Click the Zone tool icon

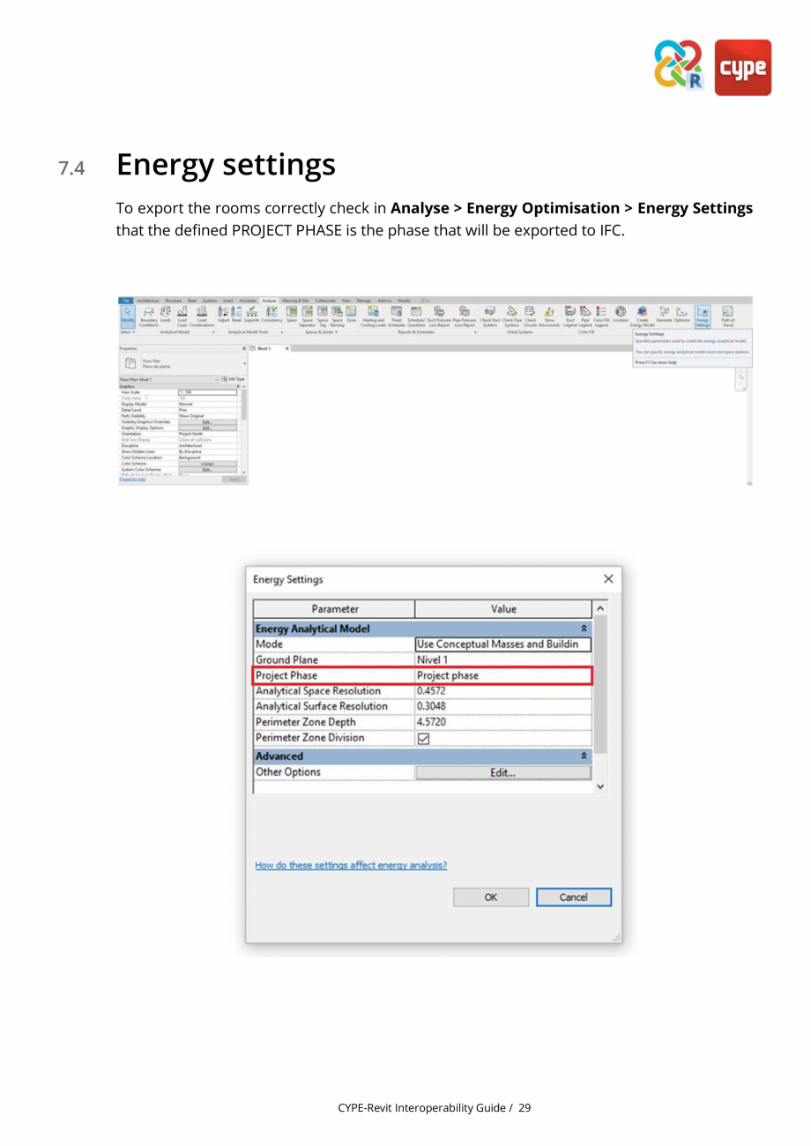[350, 315]
